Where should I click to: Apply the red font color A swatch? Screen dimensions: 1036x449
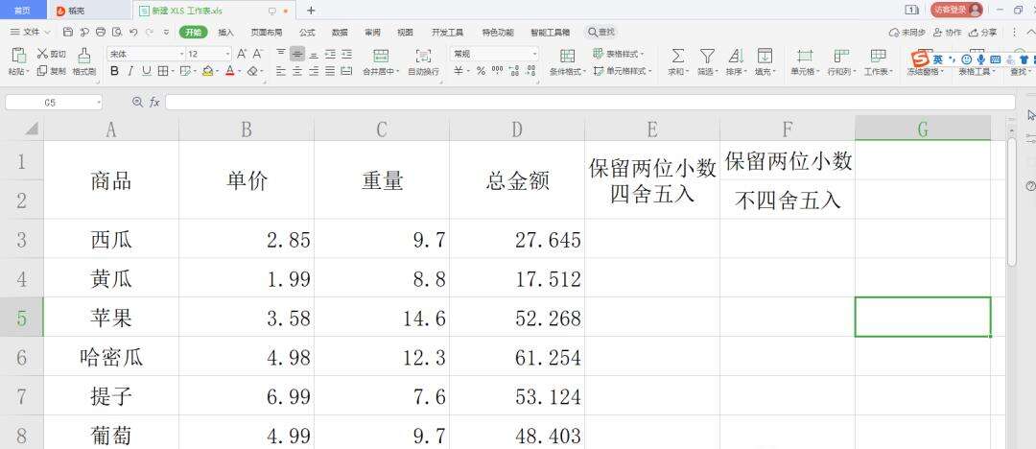[x=229, y=71]
